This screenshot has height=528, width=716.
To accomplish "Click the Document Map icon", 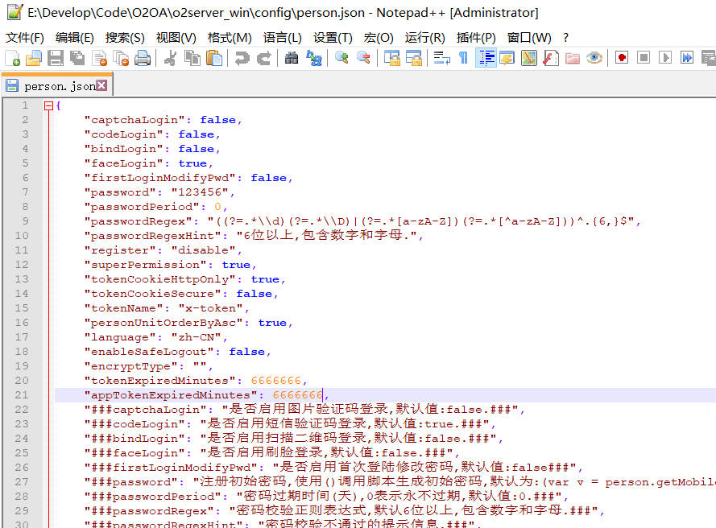I will 529,58.
